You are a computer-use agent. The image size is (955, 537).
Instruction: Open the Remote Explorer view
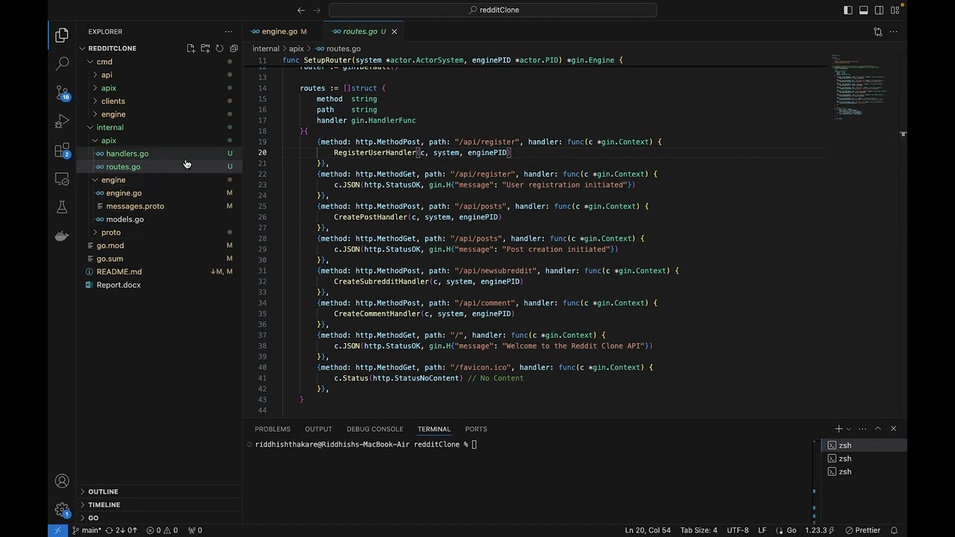click(x=62, y=179)
